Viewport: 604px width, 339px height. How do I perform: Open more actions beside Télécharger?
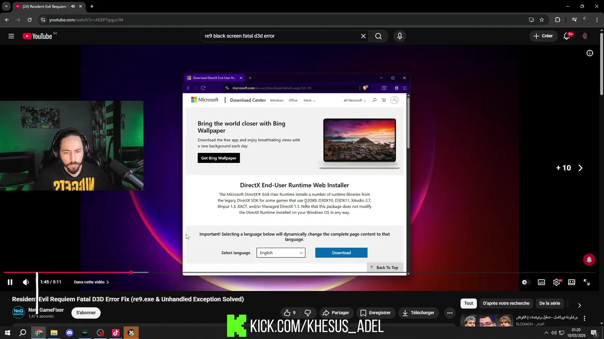450,313
